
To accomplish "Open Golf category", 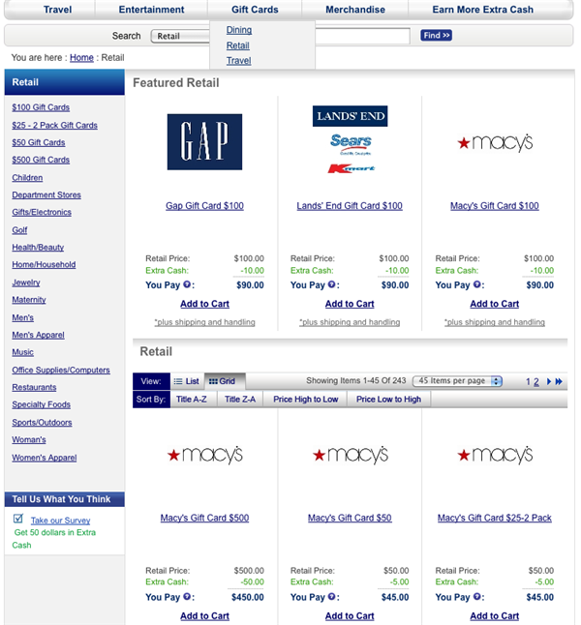I will tap(19, 230).
